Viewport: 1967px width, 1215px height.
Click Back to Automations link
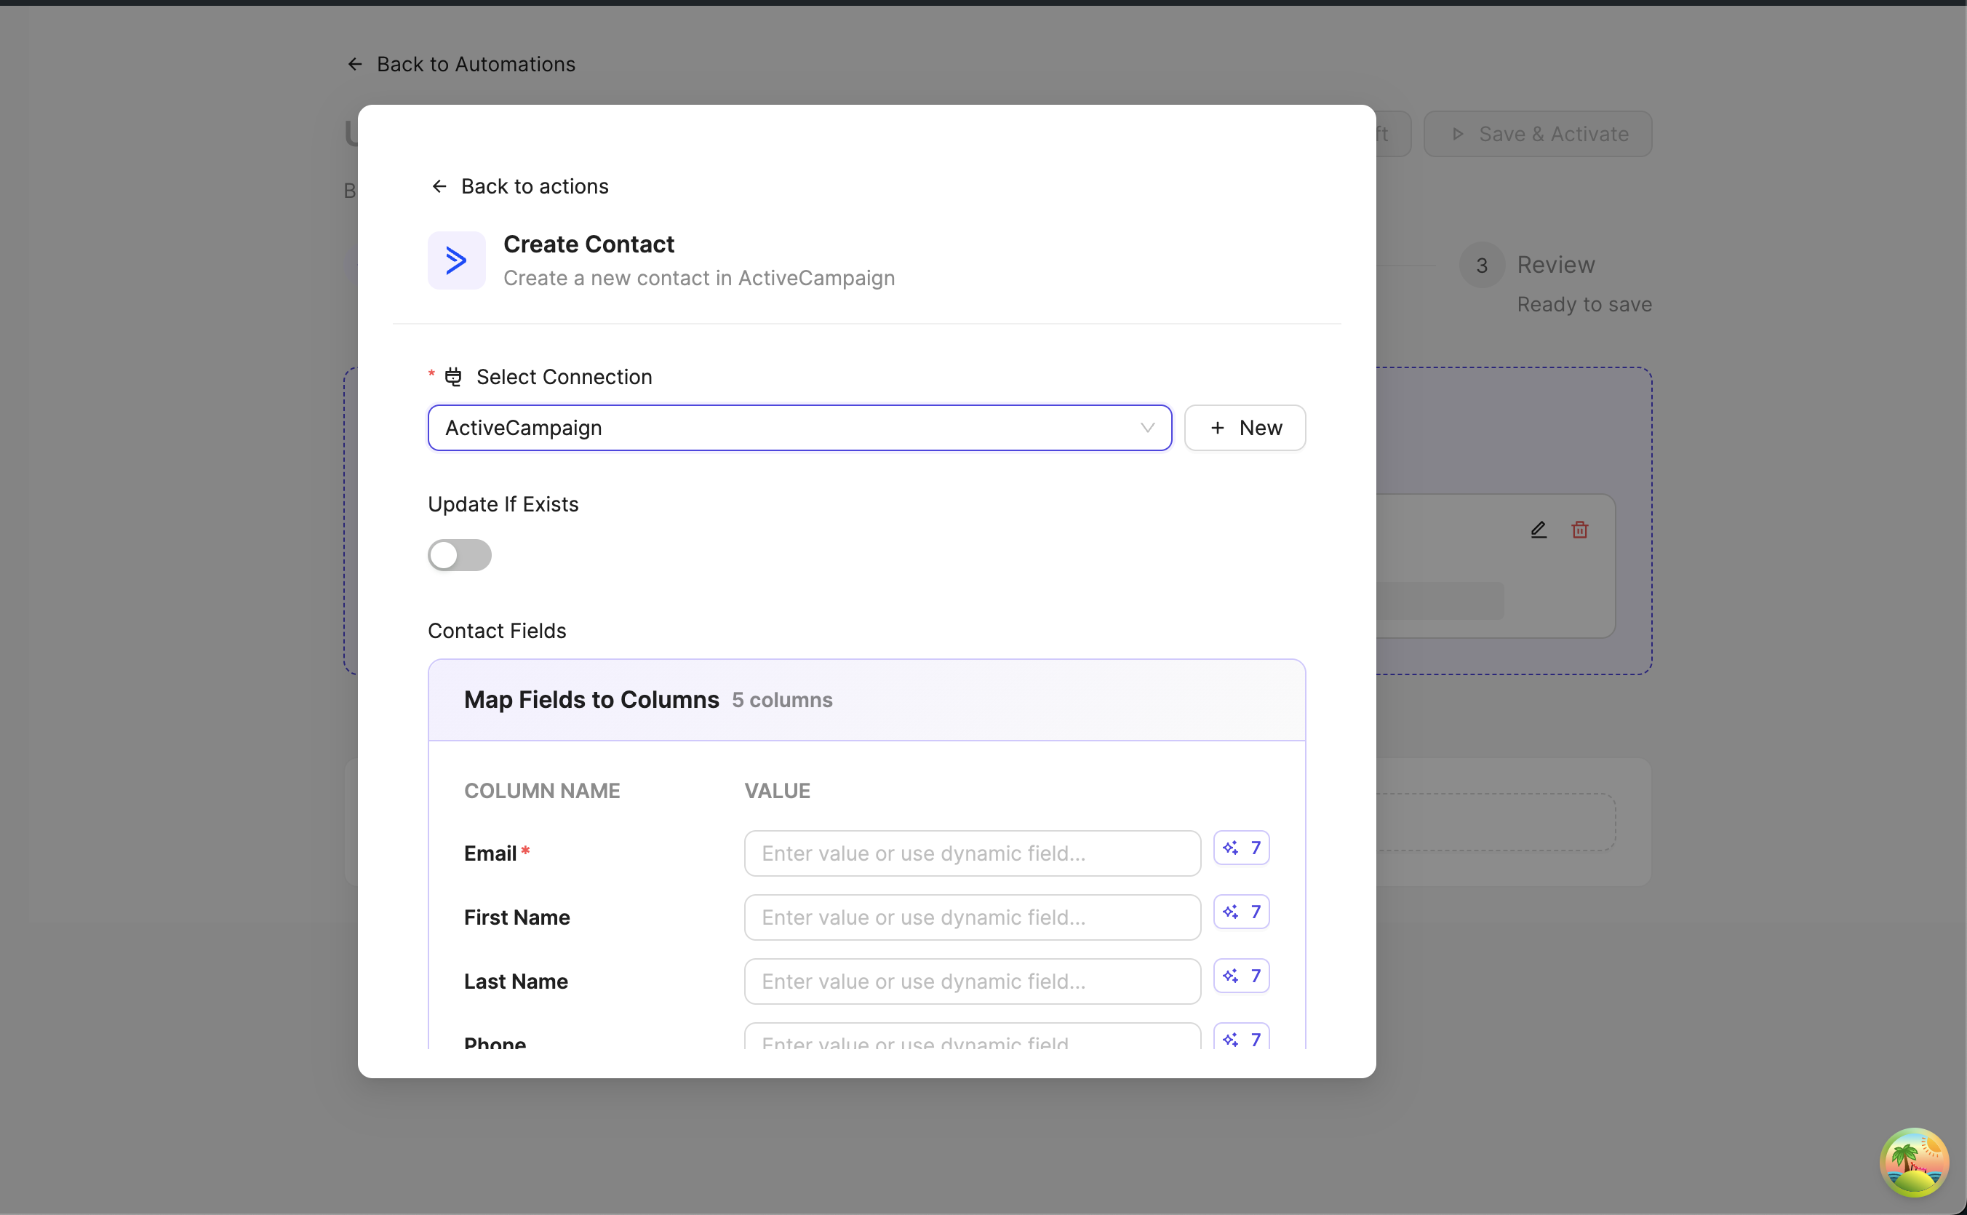[460, 64]
